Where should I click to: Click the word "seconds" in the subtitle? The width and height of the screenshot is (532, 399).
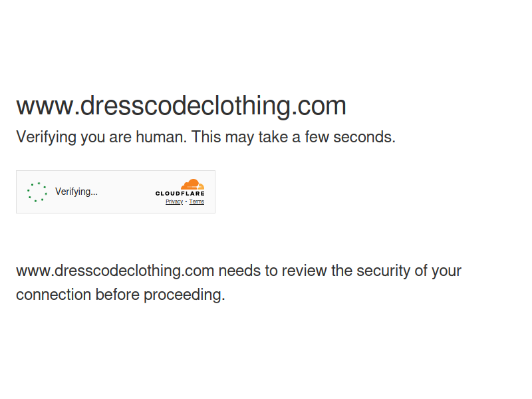[364, 137]
